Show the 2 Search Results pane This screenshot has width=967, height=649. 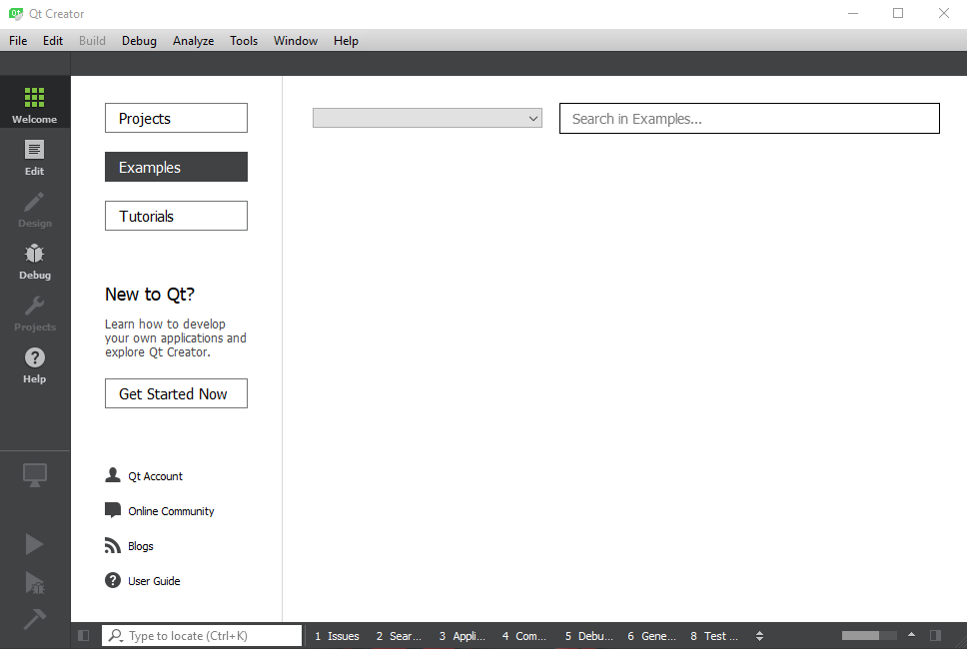tap(399, 636)
